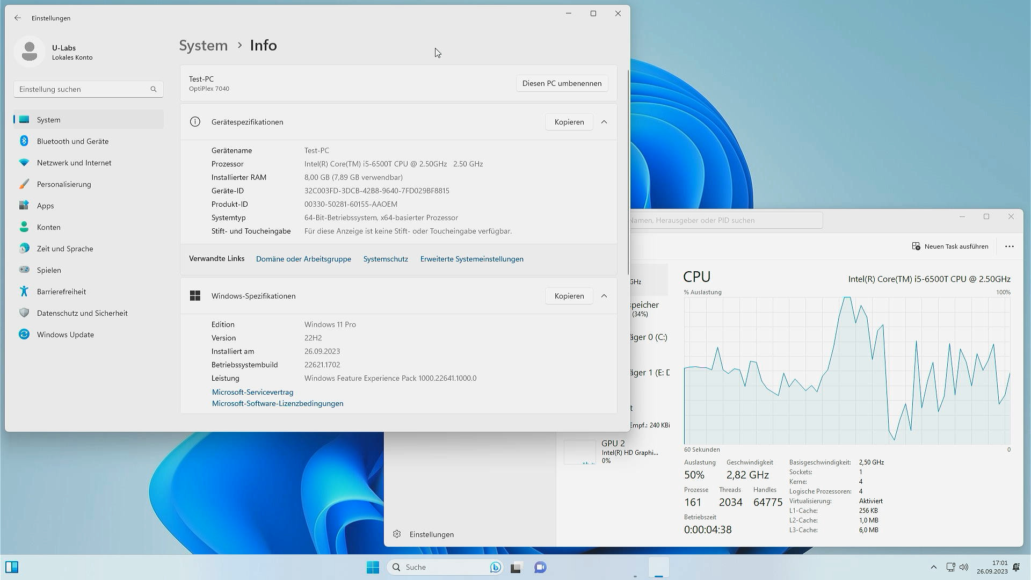Image resolution: width=1031 pixels, height=580 pixels.
Task: Open Erweiterte Systemeinstellungen link
Action: pyautogui.click(x=471, y=259)
